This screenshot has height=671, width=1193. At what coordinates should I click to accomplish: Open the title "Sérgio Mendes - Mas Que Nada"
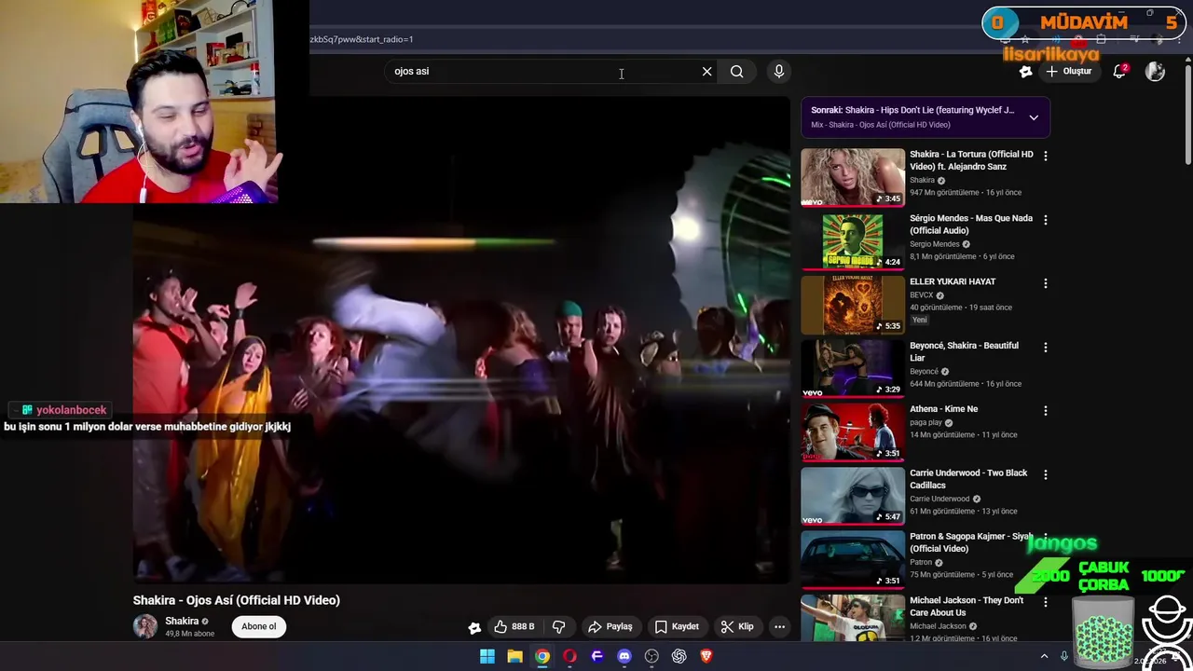971,224
